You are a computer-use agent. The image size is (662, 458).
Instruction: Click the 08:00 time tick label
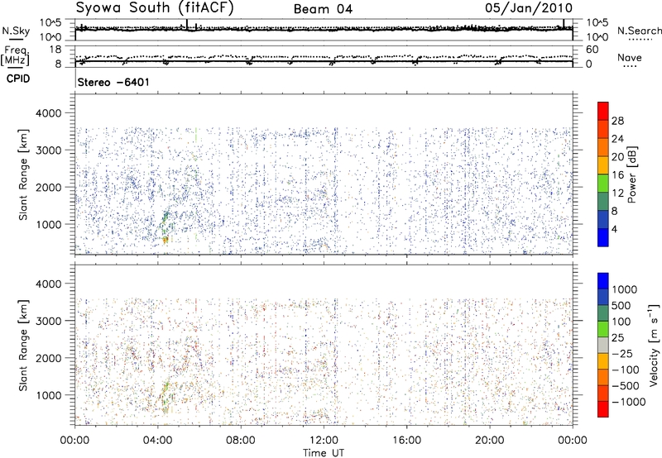click(241, 441)
